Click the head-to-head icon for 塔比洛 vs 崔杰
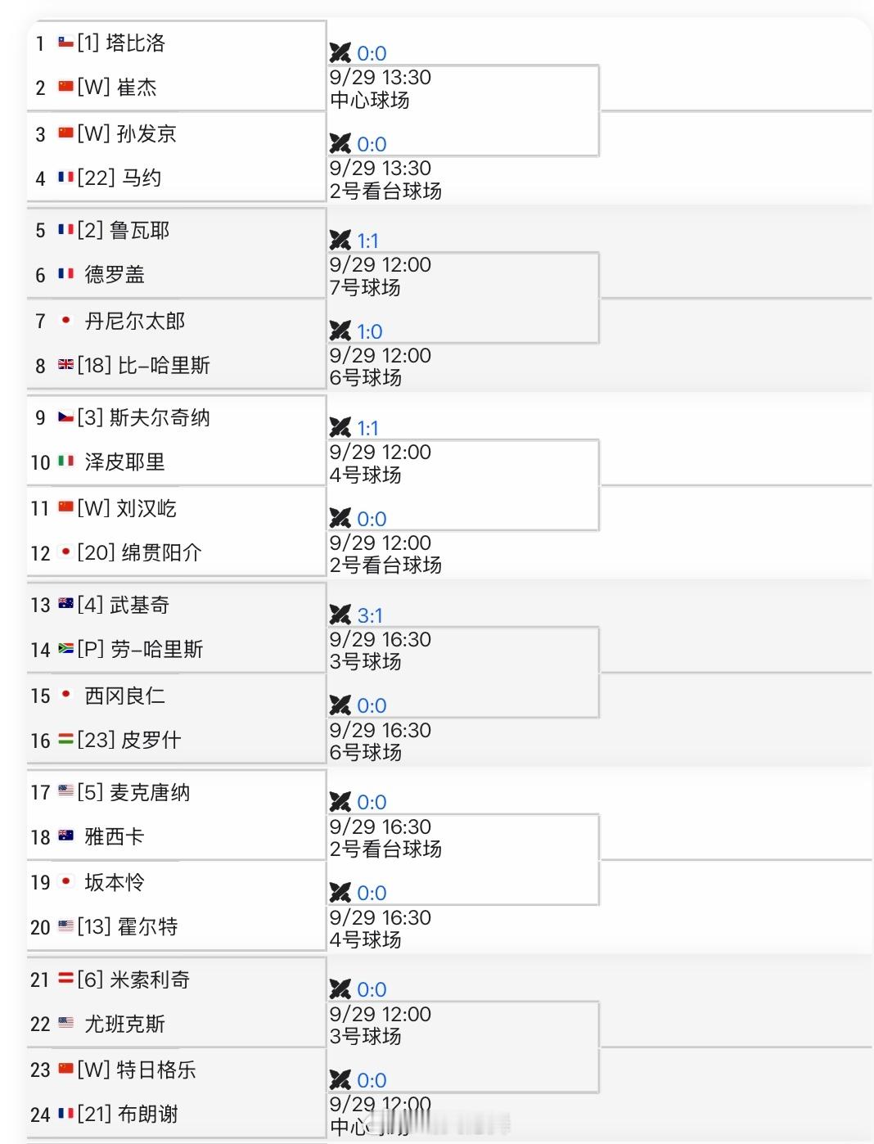874x1144 pixels. (340, 53)
